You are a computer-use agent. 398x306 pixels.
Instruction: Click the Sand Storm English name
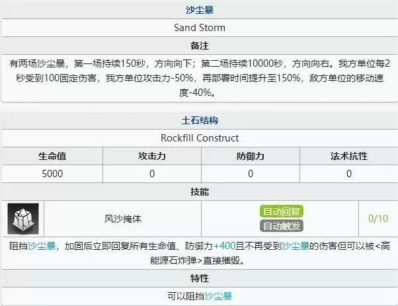click(x=199, y=28)
